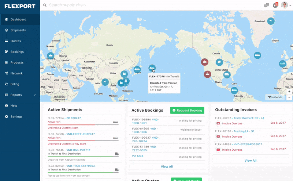The height and width of the screenshot is (181, 293).
Task: Select the warehouse marker in northern United States
Action: click(219, 62)
